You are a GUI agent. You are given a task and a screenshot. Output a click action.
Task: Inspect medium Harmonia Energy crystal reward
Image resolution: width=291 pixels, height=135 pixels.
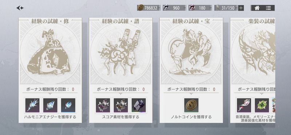click(x=50, y=105)
